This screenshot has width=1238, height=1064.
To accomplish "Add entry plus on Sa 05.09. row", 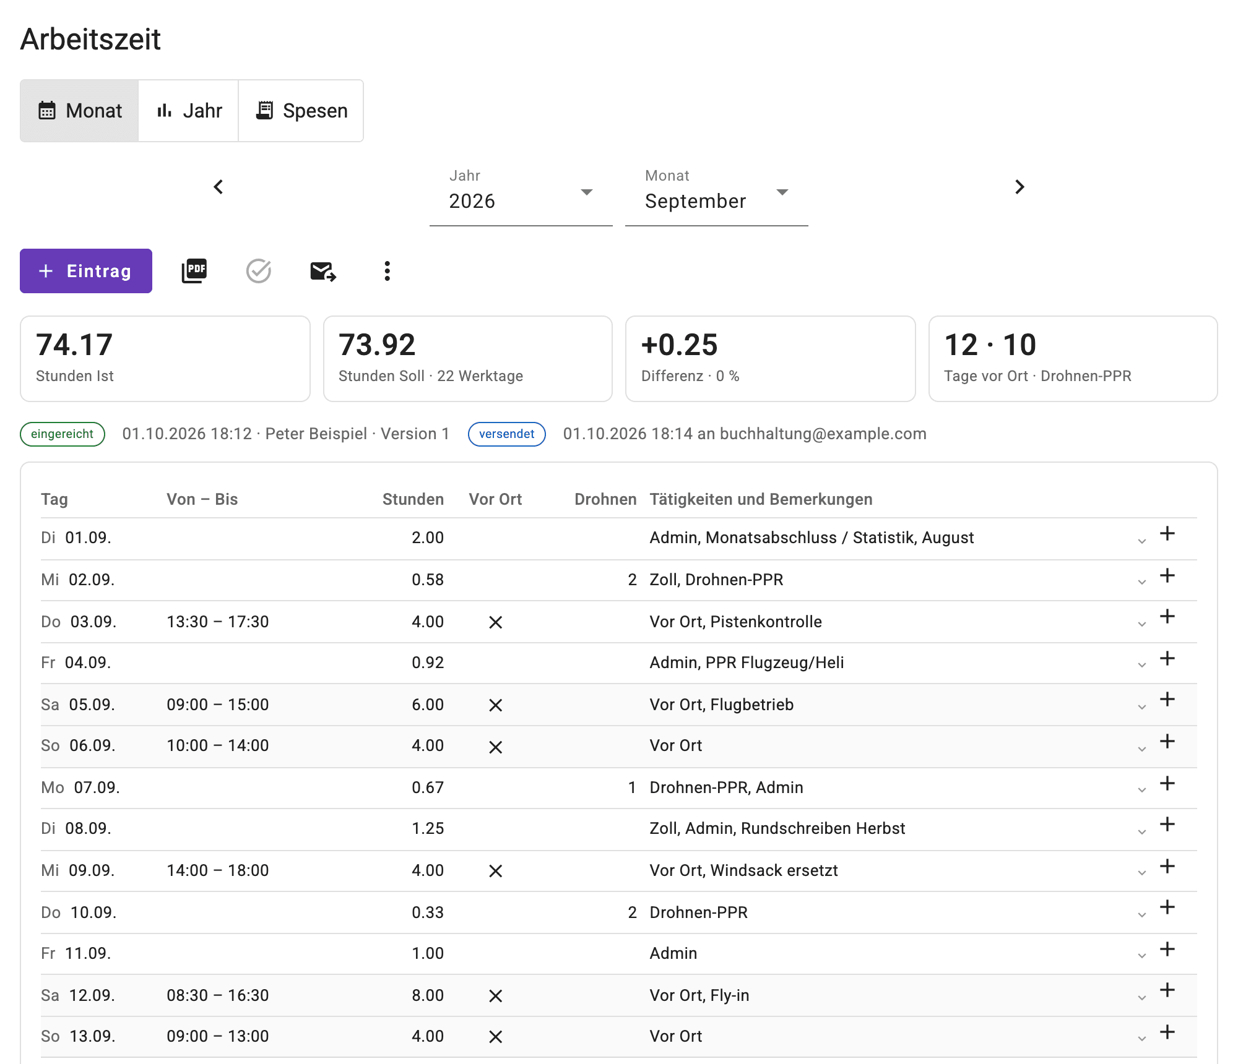I will [x=1167, y=700].
